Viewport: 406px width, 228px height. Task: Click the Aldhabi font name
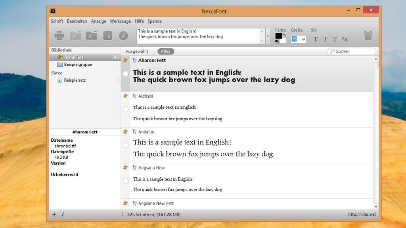pyautogui.click(x=146, y=96)
